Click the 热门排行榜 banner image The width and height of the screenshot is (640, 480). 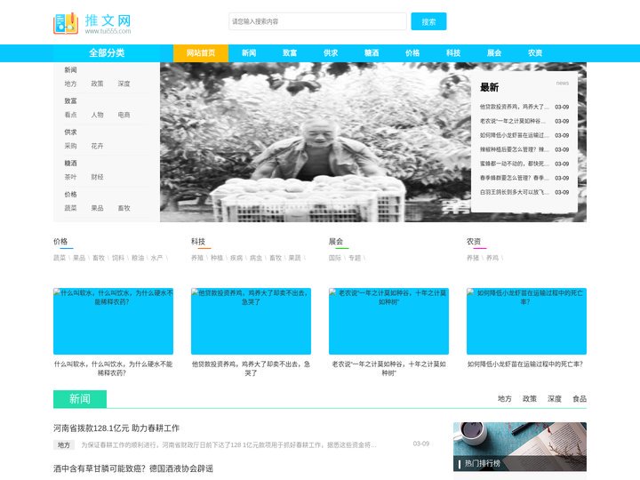(x=520, y=447)
